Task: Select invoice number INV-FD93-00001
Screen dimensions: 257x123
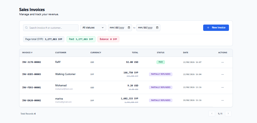Action: pos(31,87)
